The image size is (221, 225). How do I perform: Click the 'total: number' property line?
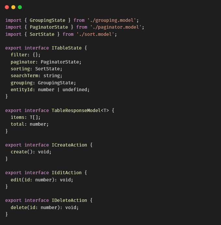(30, 124)
